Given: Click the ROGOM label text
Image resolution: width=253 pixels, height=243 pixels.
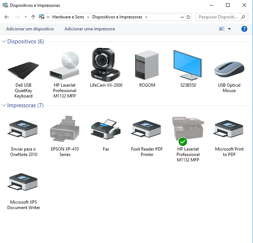Looking at the screenshot, I should coord(147,85).
